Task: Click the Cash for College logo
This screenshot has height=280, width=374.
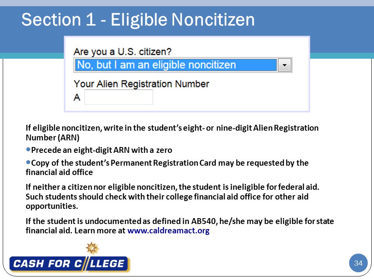Action: [69, 264]
